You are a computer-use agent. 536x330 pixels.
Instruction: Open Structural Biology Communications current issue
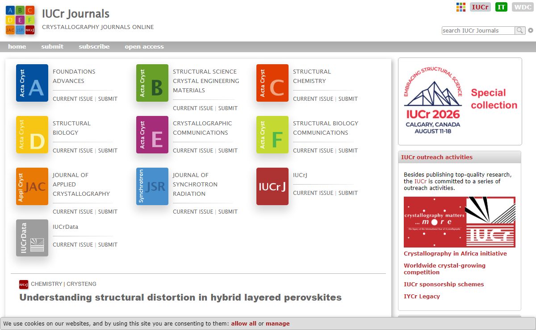(x=313, y=151)
